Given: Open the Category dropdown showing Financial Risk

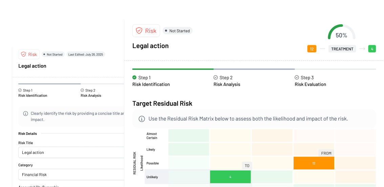Looking at the screenshot, I should (x=71, y=175).
